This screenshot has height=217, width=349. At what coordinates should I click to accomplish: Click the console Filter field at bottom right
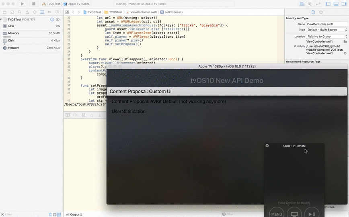tap(242, 215)
